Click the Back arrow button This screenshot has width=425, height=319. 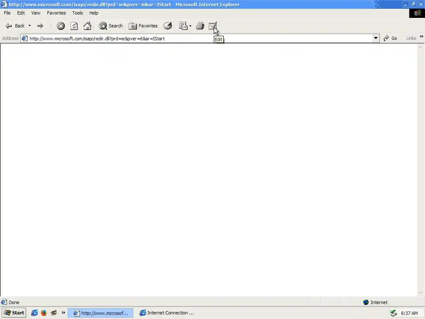15,26
